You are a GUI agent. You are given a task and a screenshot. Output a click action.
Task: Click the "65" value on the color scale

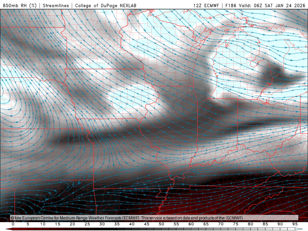coord(206,224)
